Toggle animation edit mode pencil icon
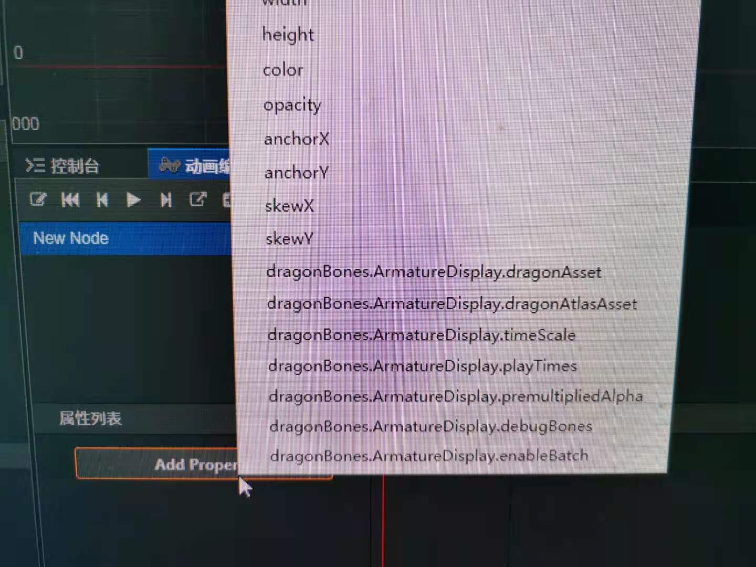756x567 pixels. pyautogui.click(x=38, y=200)
